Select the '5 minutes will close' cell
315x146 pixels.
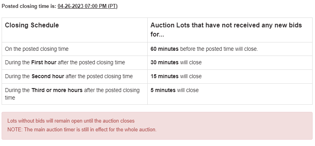point(230,94)
